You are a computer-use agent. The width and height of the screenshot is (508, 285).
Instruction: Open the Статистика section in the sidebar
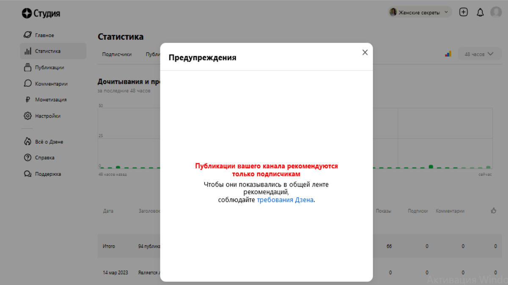pyautogui.click(x=48, y=51)
